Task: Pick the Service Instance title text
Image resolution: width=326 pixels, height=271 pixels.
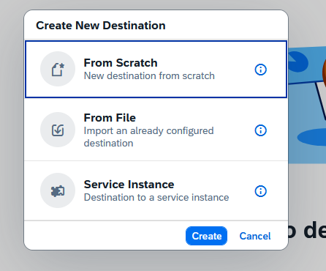Action: coord(129,185)
